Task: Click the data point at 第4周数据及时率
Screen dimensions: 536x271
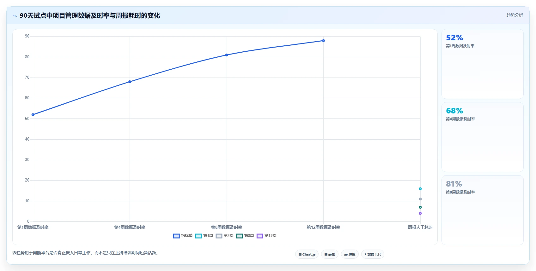Action: click(130, 82)
